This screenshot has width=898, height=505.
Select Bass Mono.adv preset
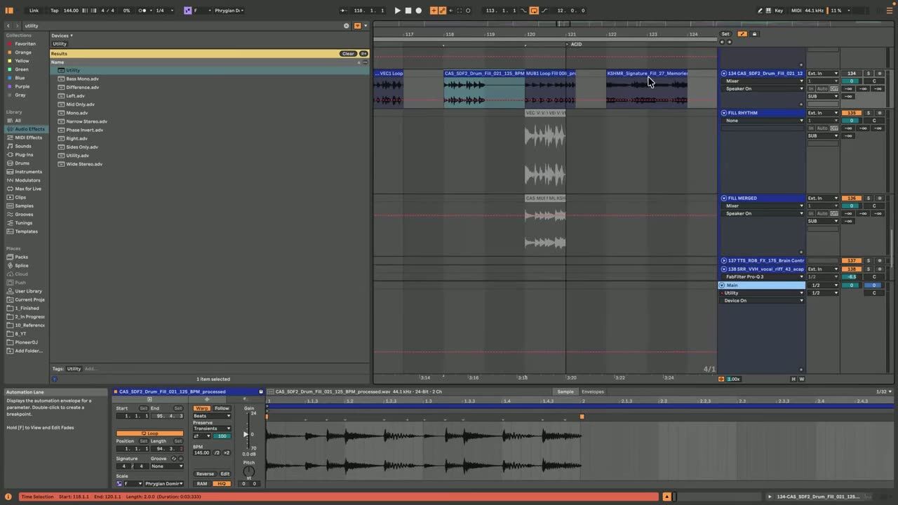[x=82, y=79]
